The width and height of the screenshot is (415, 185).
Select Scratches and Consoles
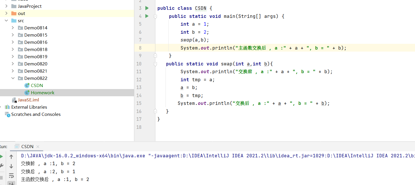click(36, 114)
